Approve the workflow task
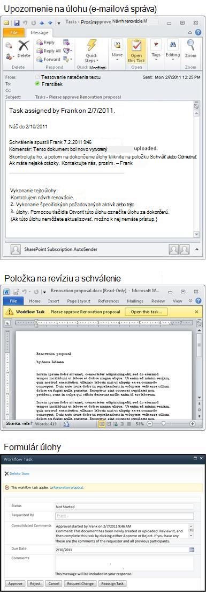Screen dimensions: 206x592 (x=15, y=583)
